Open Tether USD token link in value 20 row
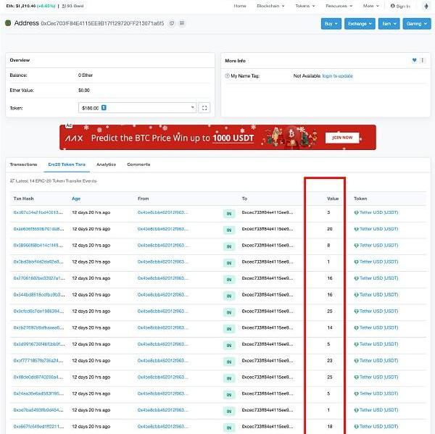This screenshot has height=434, width=435. pyautogui.click(x=378, y=229)
